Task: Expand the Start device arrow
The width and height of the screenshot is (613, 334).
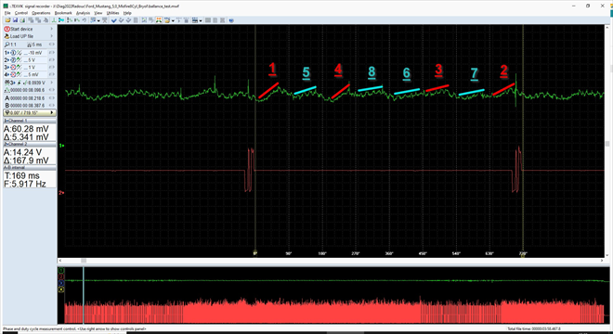Action: point(52,29)
